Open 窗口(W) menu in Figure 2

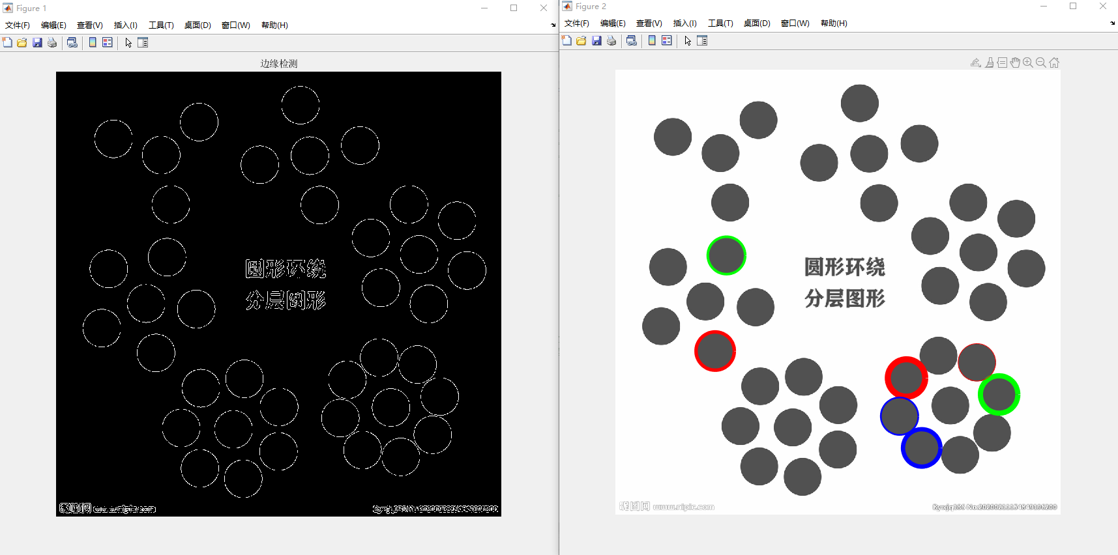795,23
